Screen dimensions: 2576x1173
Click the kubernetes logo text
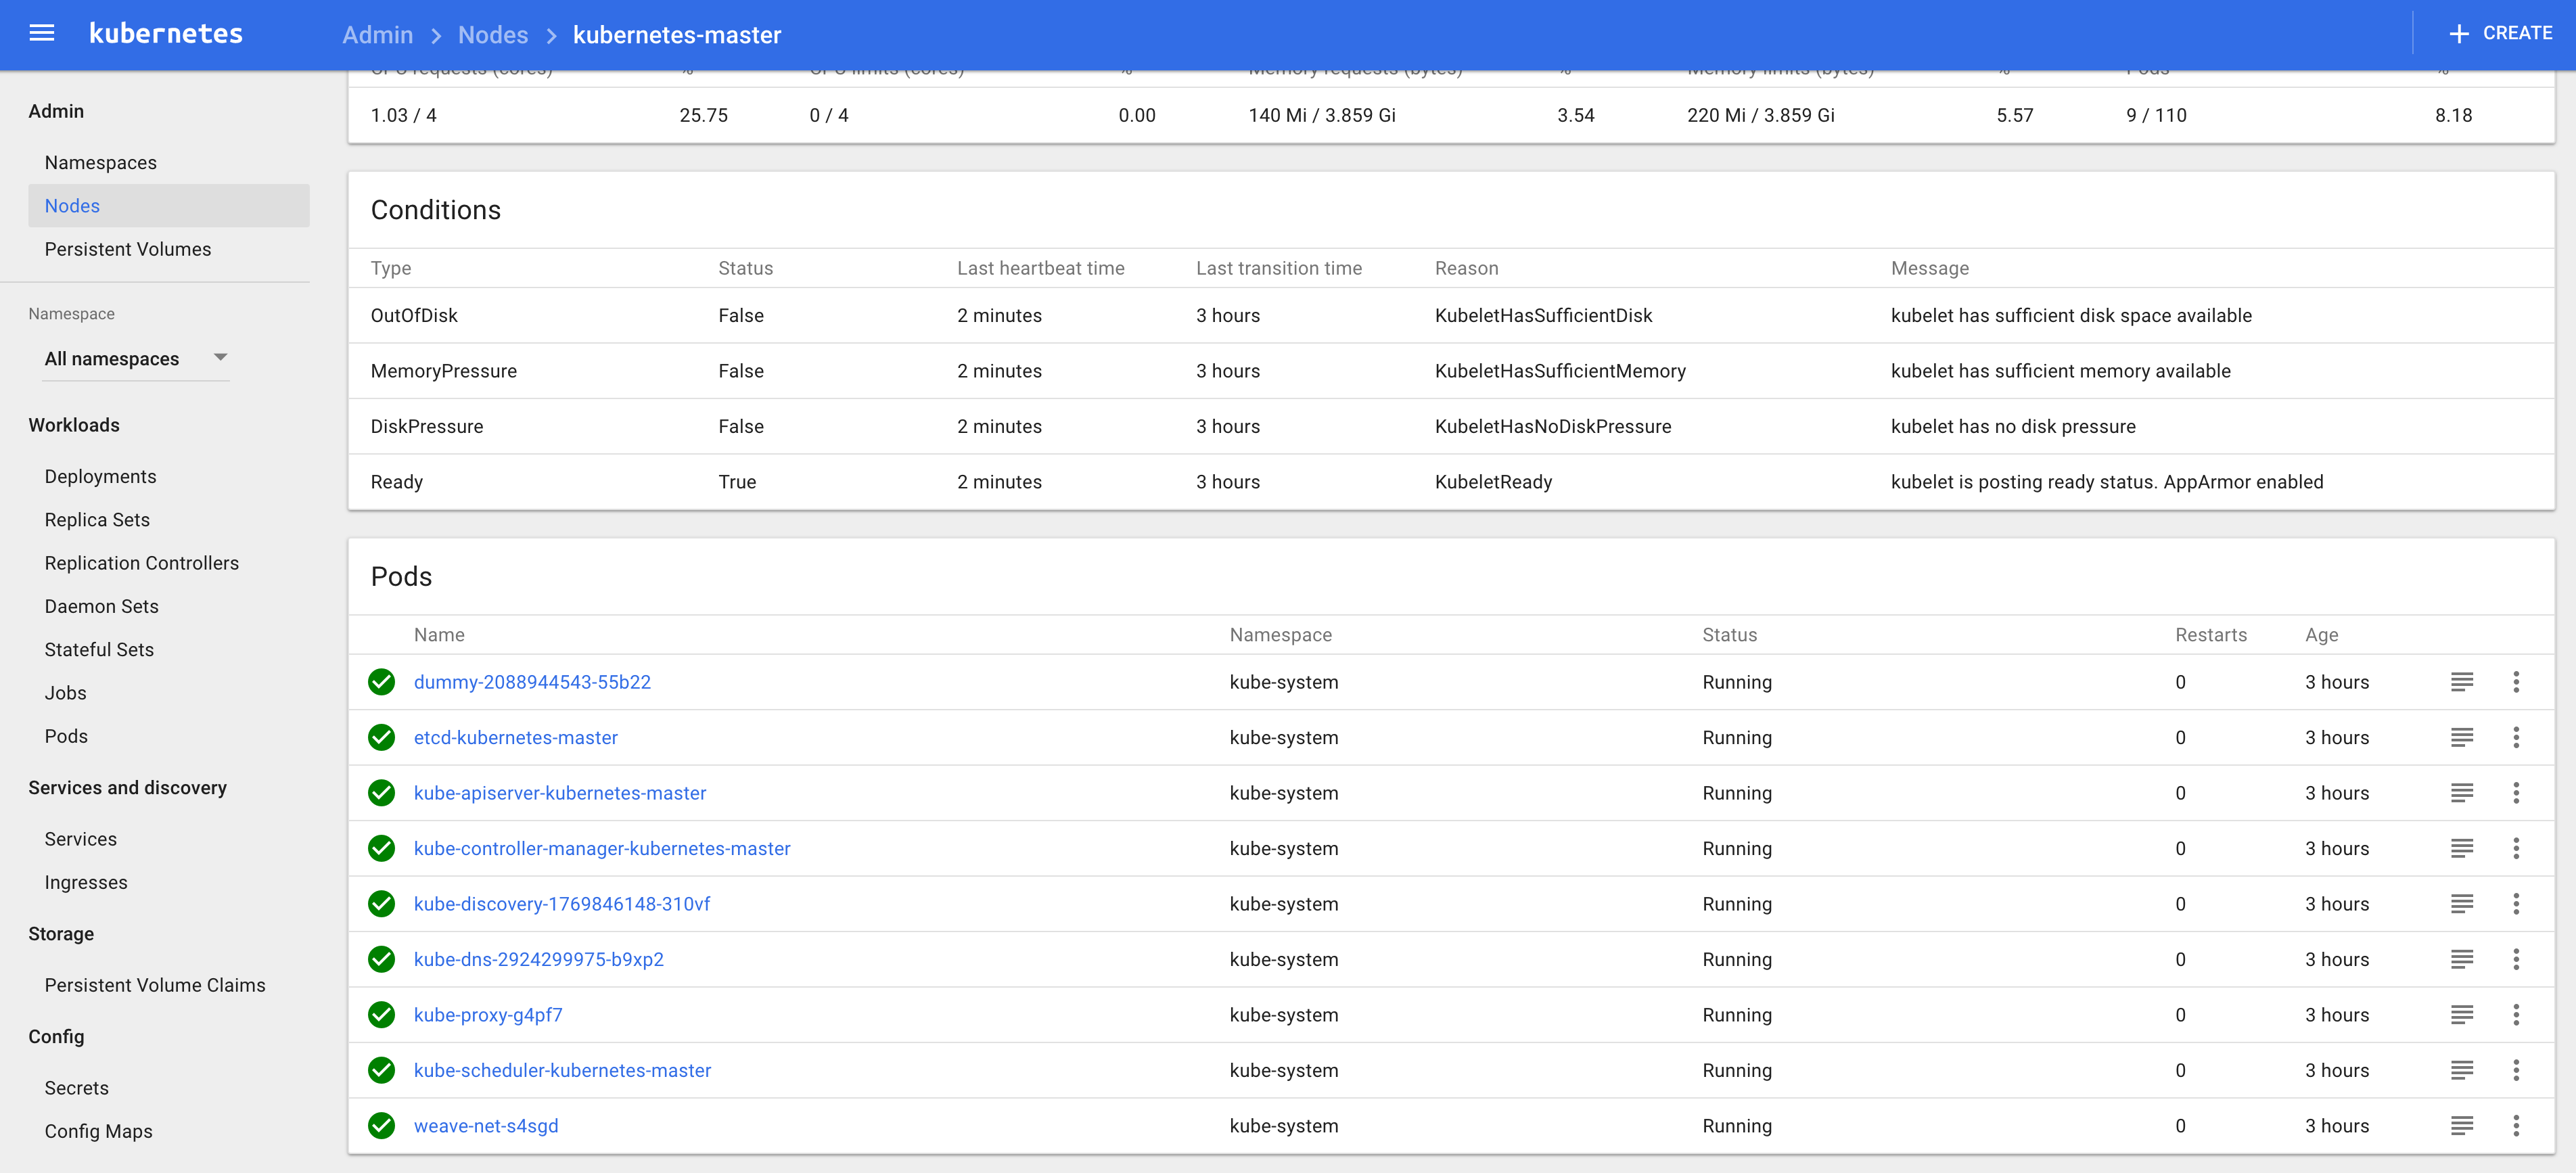166,34
